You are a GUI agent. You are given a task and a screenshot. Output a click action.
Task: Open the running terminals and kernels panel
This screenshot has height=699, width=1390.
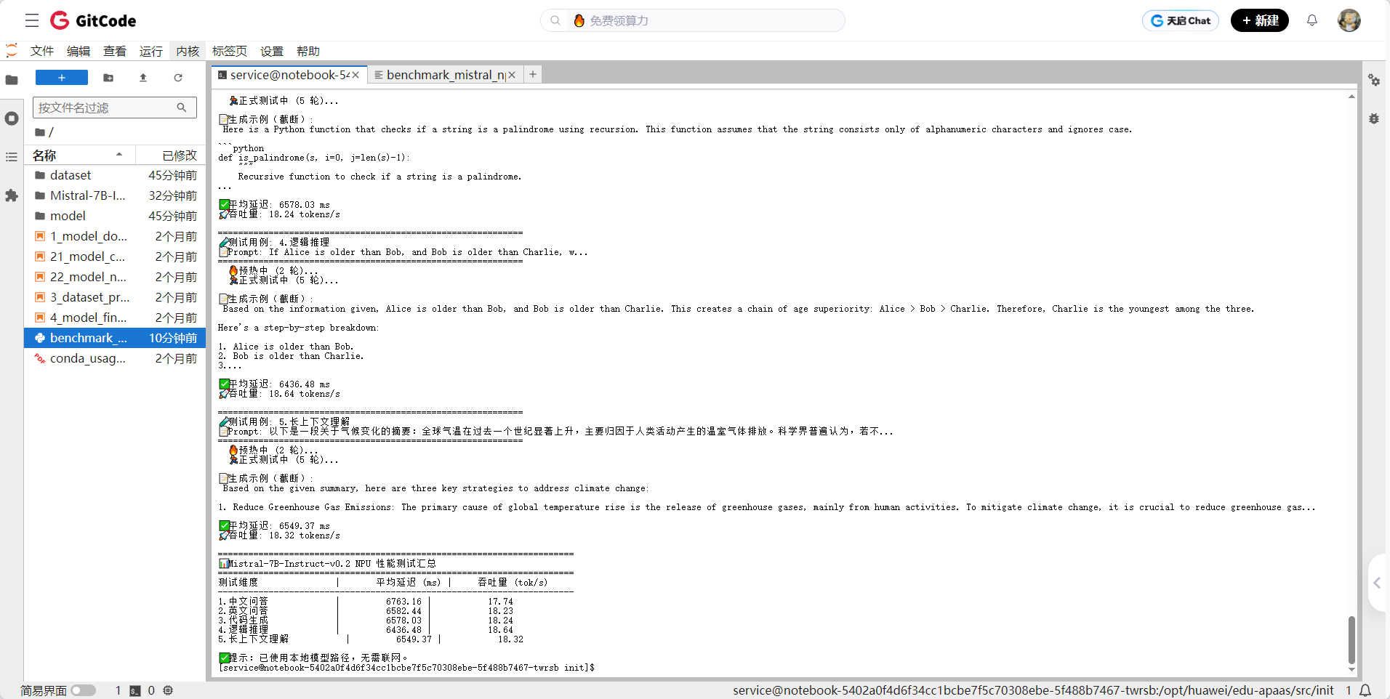pos(12,118)
